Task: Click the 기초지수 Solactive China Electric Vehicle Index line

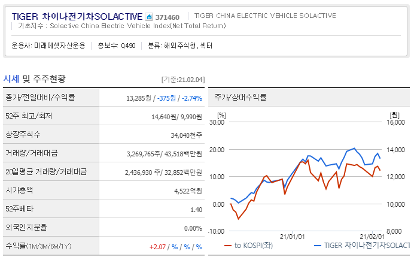Action: point(122,26)
